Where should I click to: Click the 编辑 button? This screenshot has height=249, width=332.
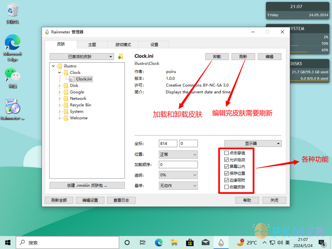(270, 56)
